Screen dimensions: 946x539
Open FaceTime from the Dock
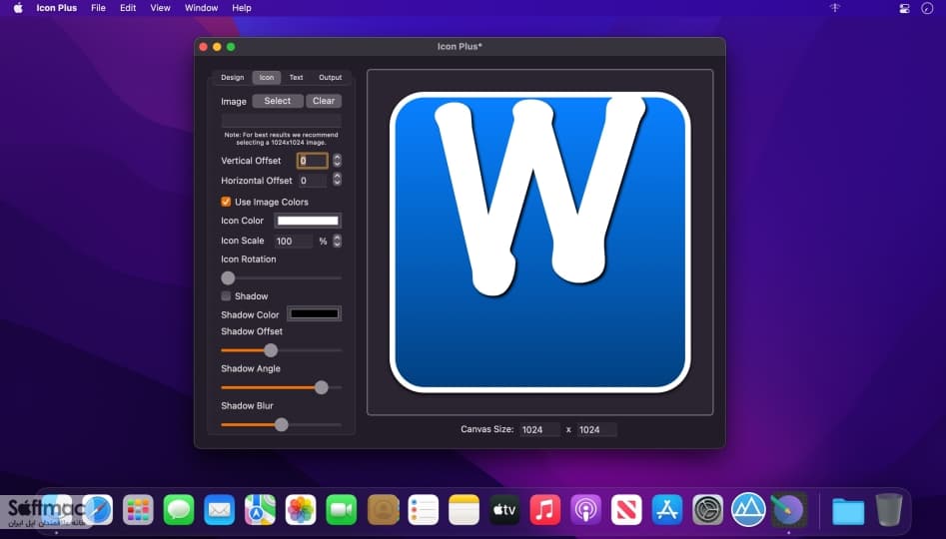pos(342,510)
